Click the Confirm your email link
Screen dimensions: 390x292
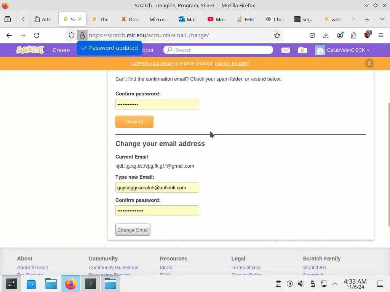[152, 63]
